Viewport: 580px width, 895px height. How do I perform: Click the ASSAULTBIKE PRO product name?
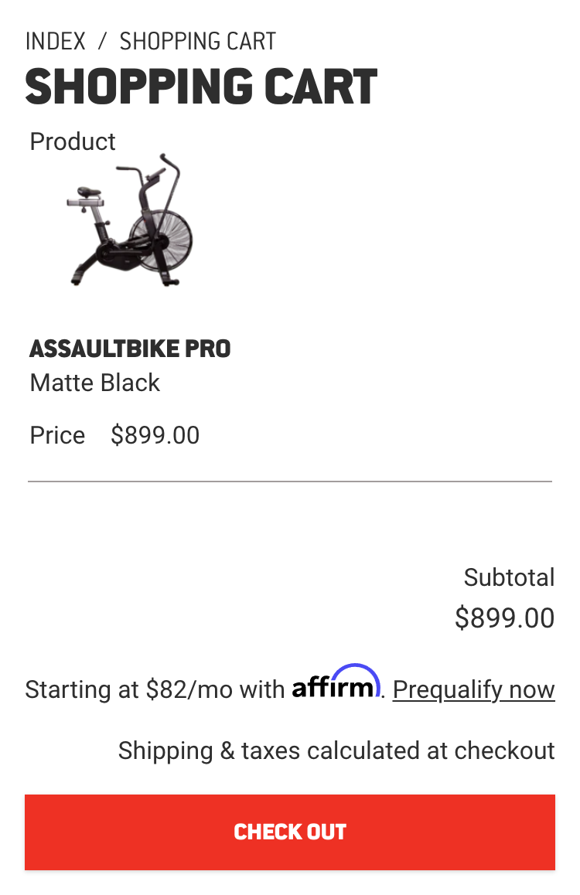[130, 349]
